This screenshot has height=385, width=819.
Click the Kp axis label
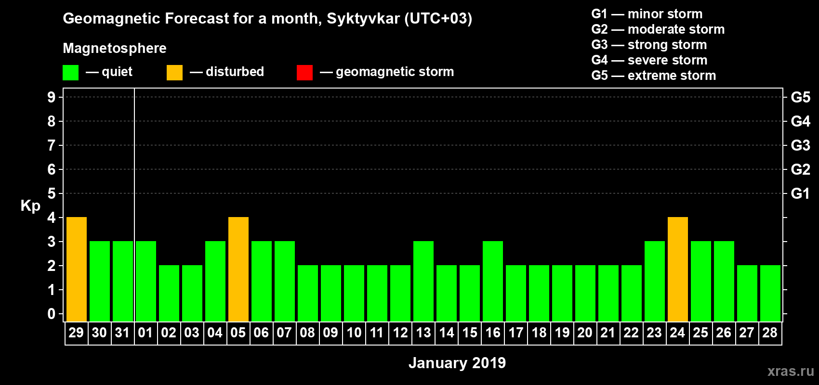[30, 206]
